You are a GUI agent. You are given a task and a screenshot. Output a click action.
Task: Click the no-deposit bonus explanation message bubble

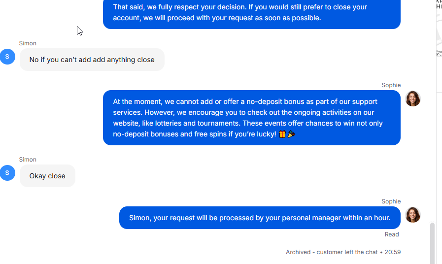252,118
